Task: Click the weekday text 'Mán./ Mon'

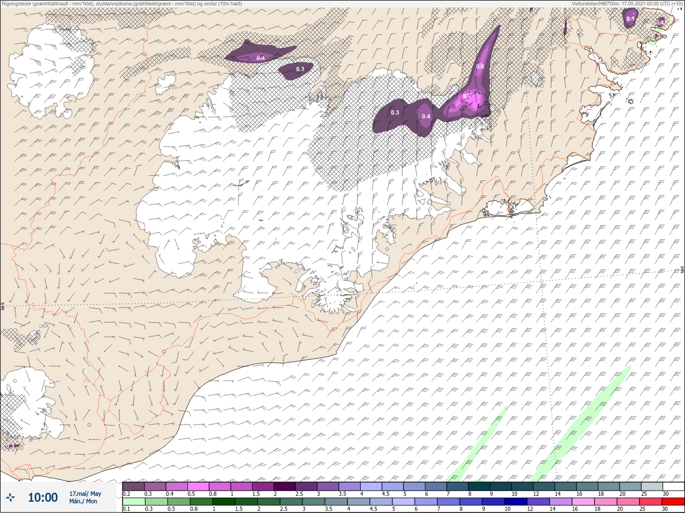Action: [x=83, y=501]
